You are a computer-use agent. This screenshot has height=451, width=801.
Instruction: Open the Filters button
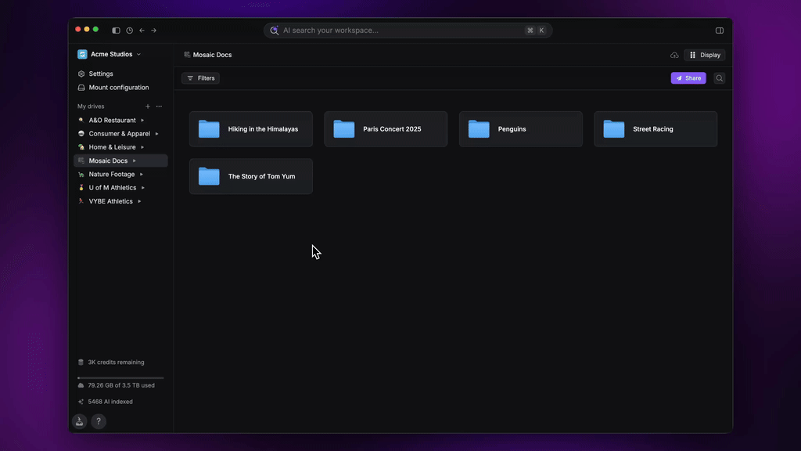click(200, 78)
